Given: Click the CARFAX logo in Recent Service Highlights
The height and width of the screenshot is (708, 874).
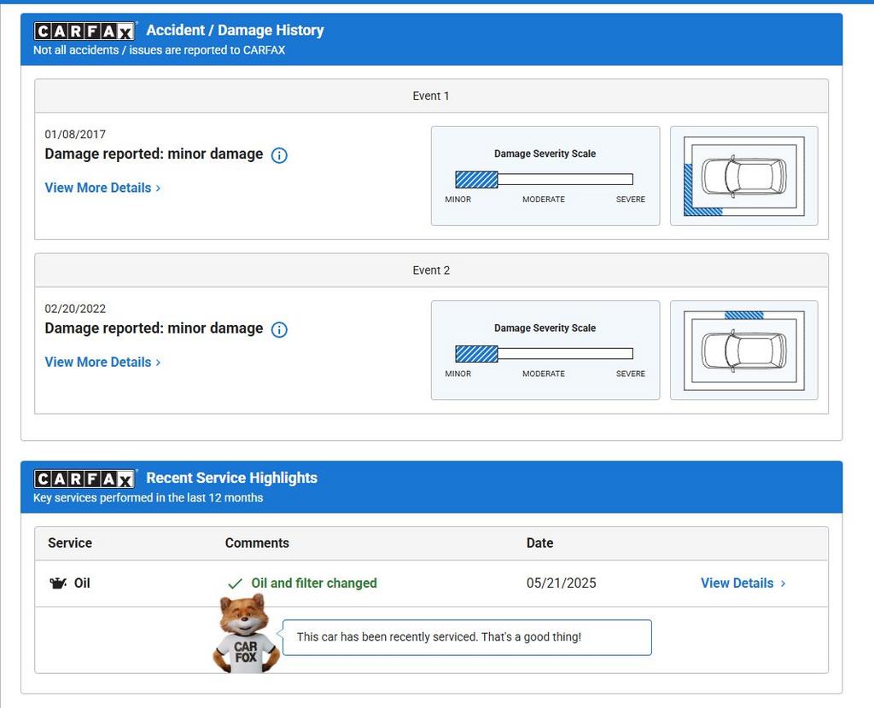Looking at the screenshot, I should point(84,479).
